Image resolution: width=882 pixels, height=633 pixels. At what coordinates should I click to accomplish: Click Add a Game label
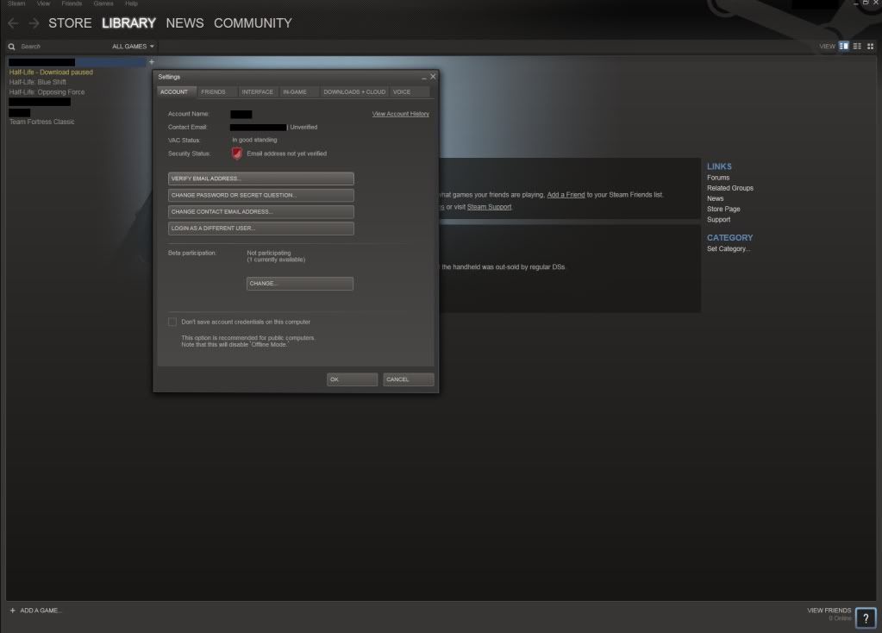point(41,611)
